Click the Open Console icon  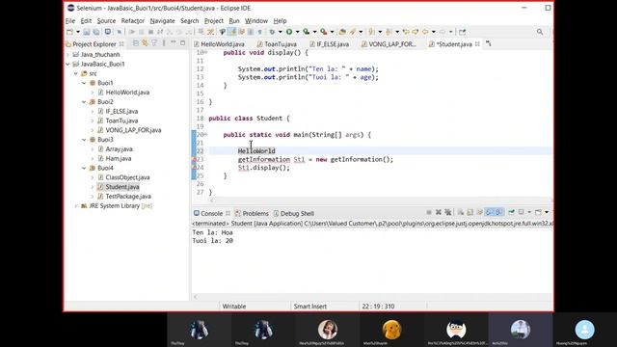(538, 212)
